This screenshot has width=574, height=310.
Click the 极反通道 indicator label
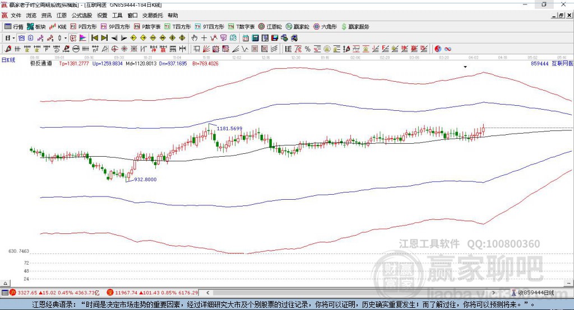(41, 63)
